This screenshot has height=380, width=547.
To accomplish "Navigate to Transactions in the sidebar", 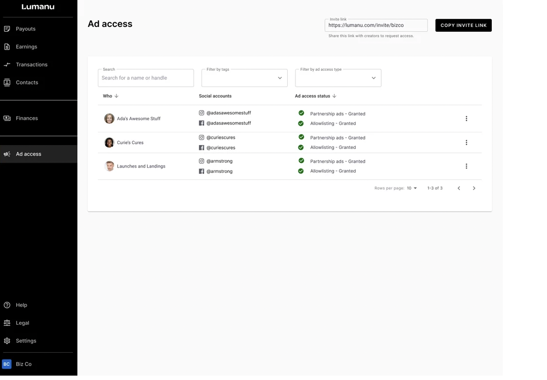I will [x=31, y=64].
